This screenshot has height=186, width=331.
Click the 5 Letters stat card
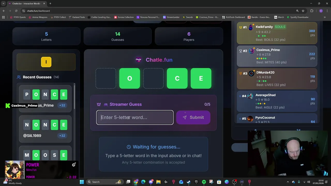click(x=46, y=36)
